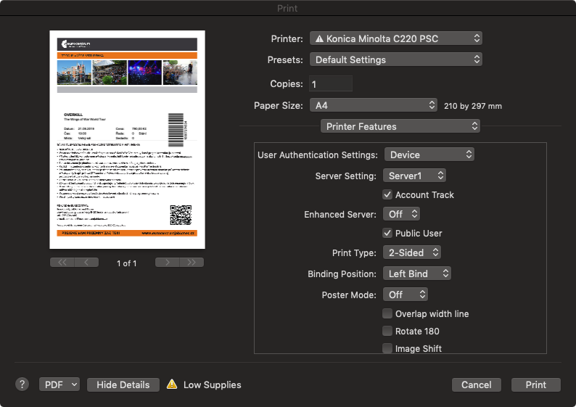Jump to the last preview page
Screen dimensions: 576x407
click(x=192, y=263)
